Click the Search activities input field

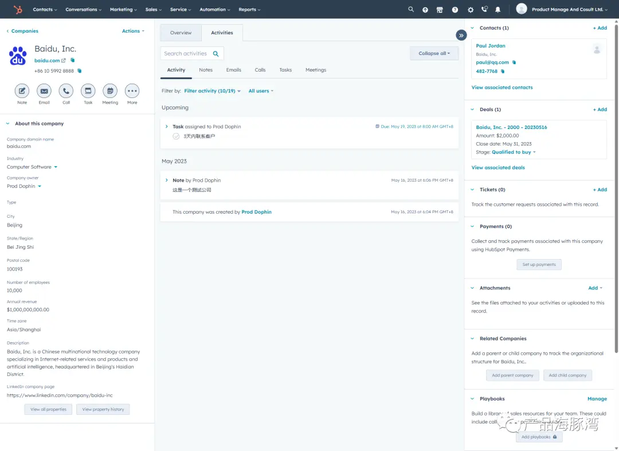click(186, 54)
